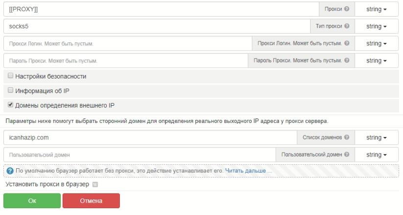Expand string dropdown for Список доменов row

pos(377,137)
